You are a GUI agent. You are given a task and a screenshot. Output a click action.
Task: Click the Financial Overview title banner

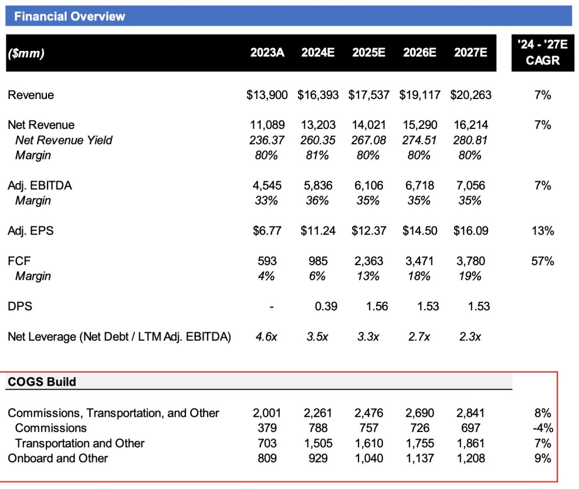coord(70,16)
